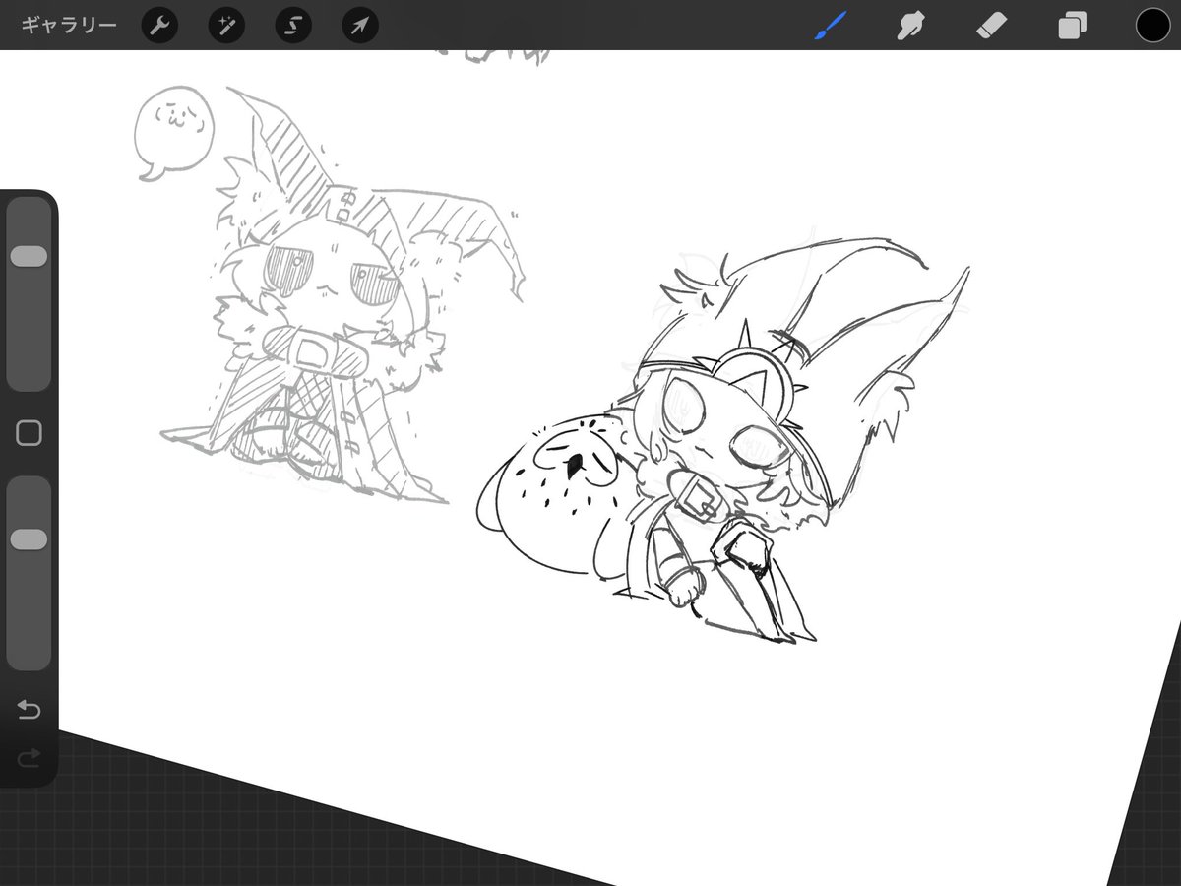Image resolution: width=1181 pixels, height=886 pixels.
Task: Open the black color picker swatch
Action: tap(1152, 25)
